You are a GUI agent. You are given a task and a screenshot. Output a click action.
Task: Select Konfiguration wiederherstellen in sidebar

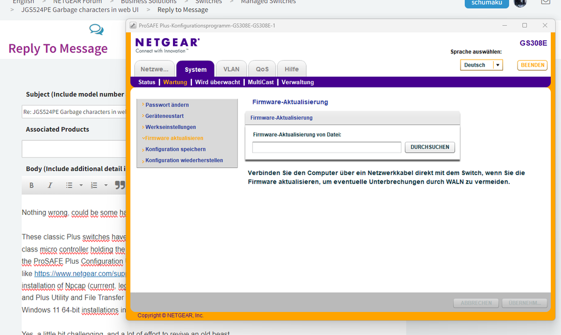click(184, 160)
